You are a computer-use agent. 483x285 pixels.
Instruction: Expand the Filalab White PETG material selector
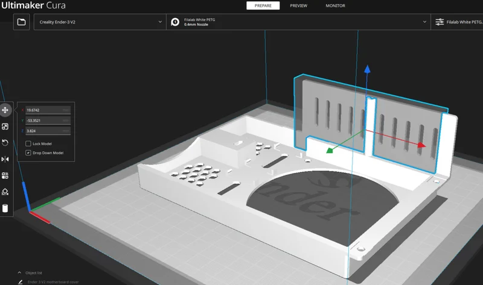tap(298, 22)
